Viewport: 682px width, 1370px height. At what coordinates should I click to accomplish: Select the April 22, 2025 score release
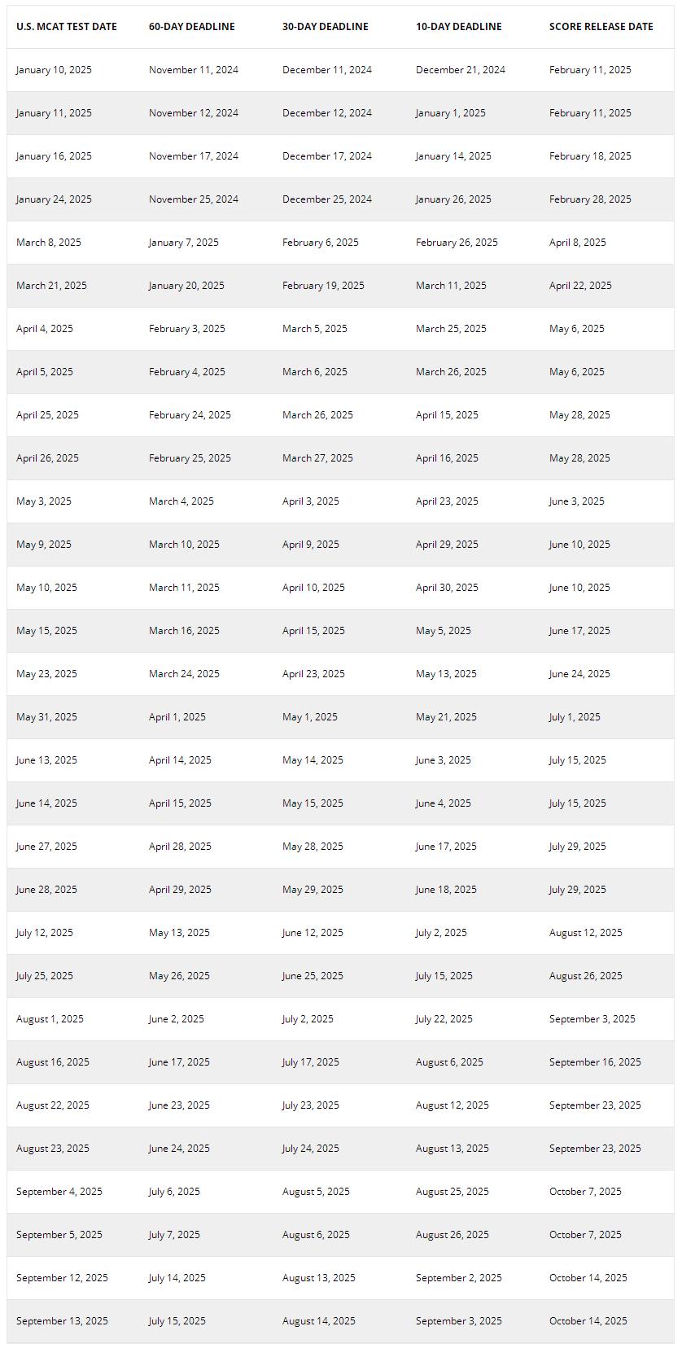pos(580,286)
